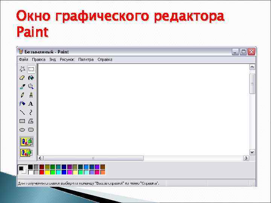Click the vertical scrollbar thumb

coord(252,84)
